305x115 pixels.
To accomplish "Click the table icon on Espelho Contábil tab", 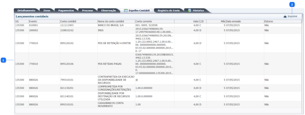I will [x=126, y=11].
